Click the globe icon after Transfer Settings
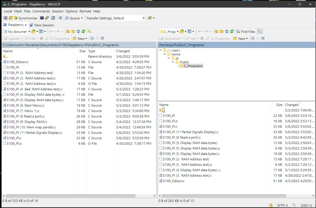The height and width of the screenshot is (208, 316). pyautogui.click(x=150, y=18)
